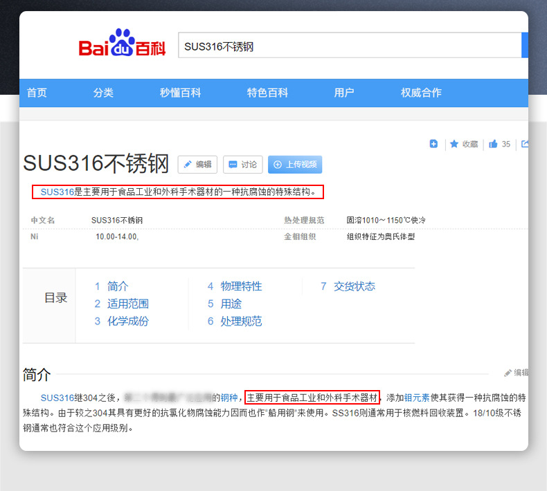Click the search field containing SUS316不锈钢

350,46
